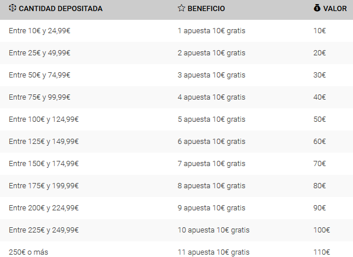Click '11 apuesta 10€ gratis' benefit text
This screenshot has width=353, height=257.
coord(214,252)
